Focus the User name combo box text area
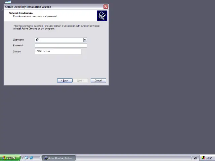The width and height of the screenshot is (215, 161). click(x=60, y=40)
